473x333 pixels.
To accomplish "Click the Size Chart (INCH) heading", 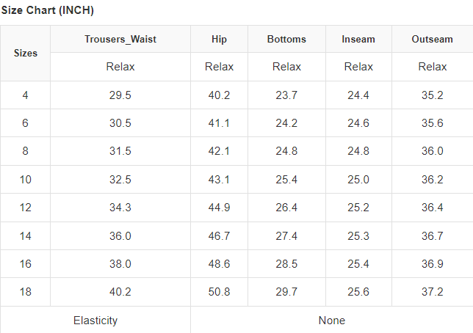I will tap(48, 11).
